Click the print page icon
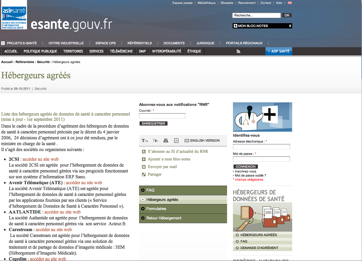Viewport: 362px width, 261px height. tap(166, 141)
